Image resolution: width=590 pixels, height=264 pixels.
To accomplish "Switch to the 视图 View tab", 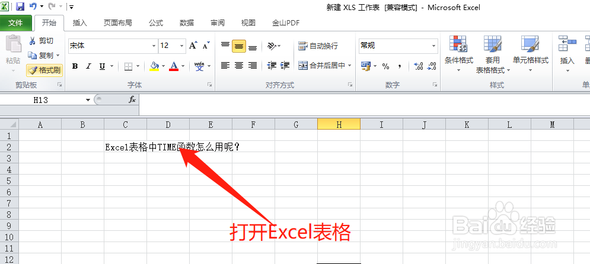I will (x=248, y=23).
